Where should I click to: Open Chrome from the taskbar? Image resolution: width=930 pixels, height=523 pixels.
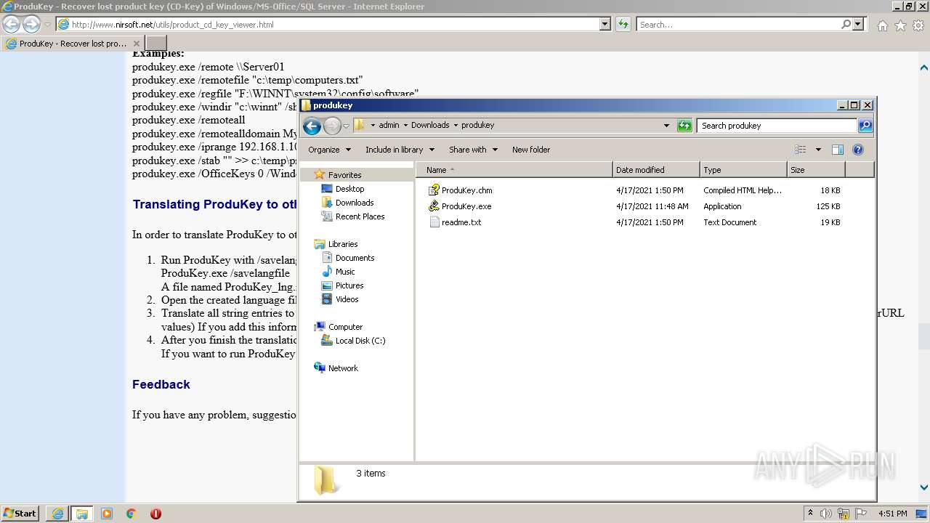132,514
